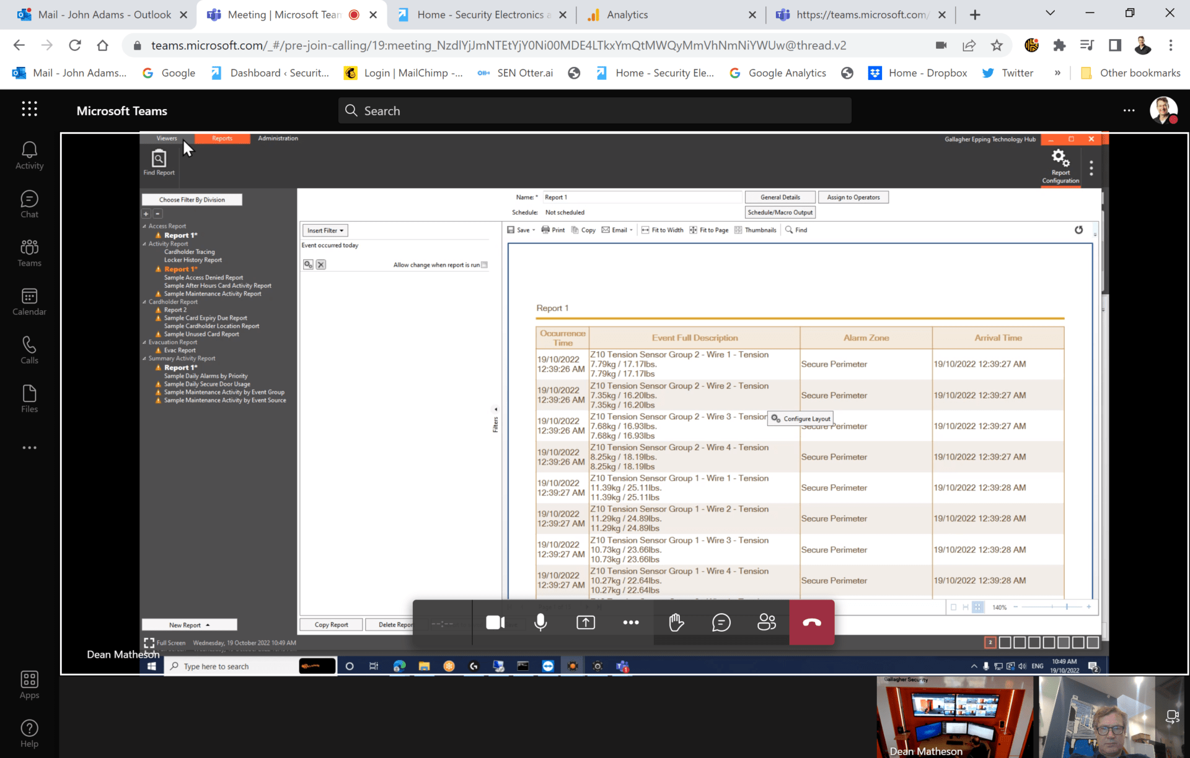The width and height of the screenshot is (1190, 758).
Task: Mute the microphone
Action: pos(540,622)
